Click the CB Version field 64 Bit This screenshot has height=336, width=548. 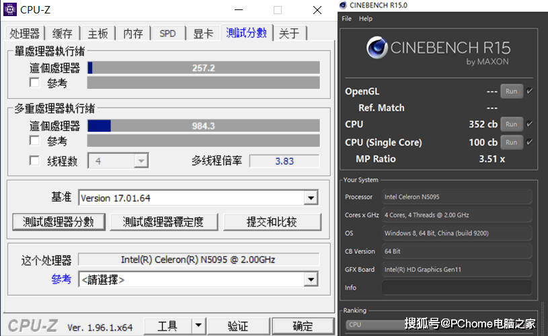tap(457, 251)
